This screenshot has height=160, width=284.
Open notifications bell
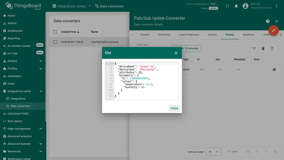click(236, 6)
